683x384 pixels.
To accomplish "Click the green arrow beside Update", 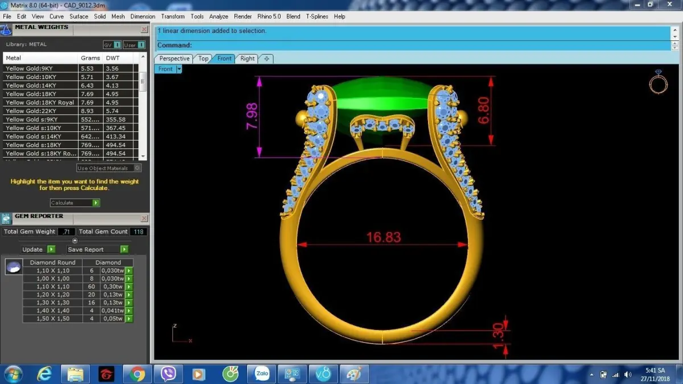I will pos(51,250).
